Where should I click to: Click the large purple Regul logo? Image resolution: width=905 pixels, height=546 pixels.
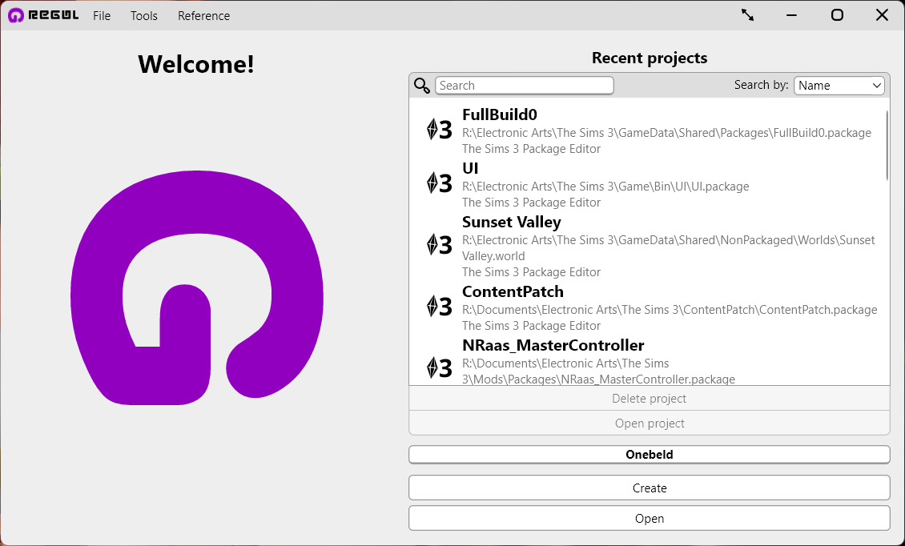197,287
